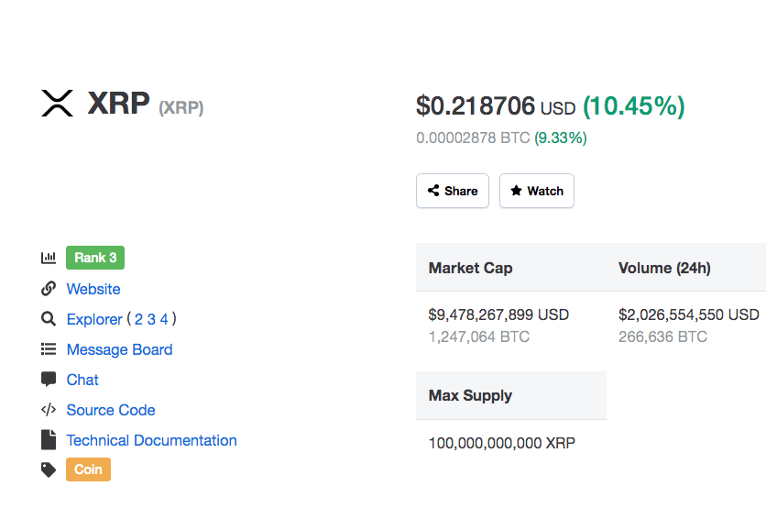Open the Explorer link

coord(94,319)
